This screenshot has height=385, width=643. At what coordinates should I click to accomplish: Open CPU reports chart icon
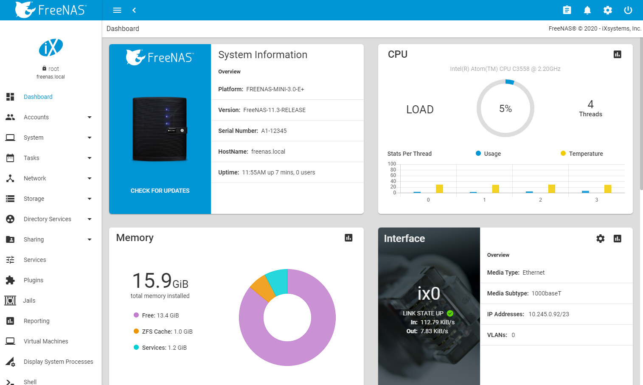click(x=618, y=54)
